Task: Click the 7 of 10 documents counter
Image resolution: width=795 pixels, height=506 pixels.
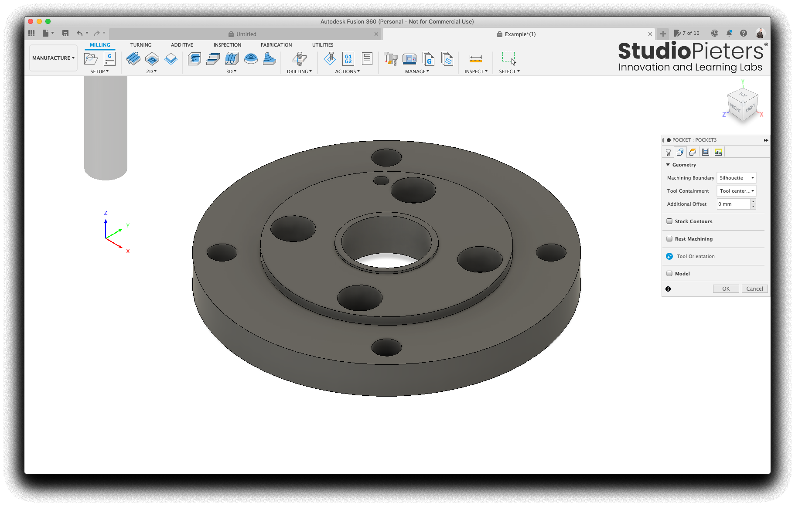Action: tap(687, 33)
